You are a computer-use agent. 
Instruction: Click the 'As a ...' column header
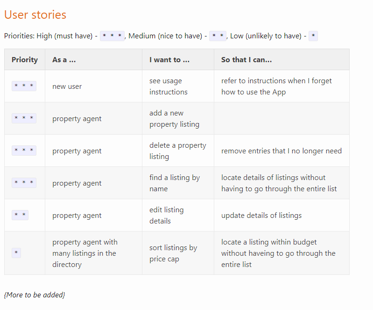(x=64, y=60)
